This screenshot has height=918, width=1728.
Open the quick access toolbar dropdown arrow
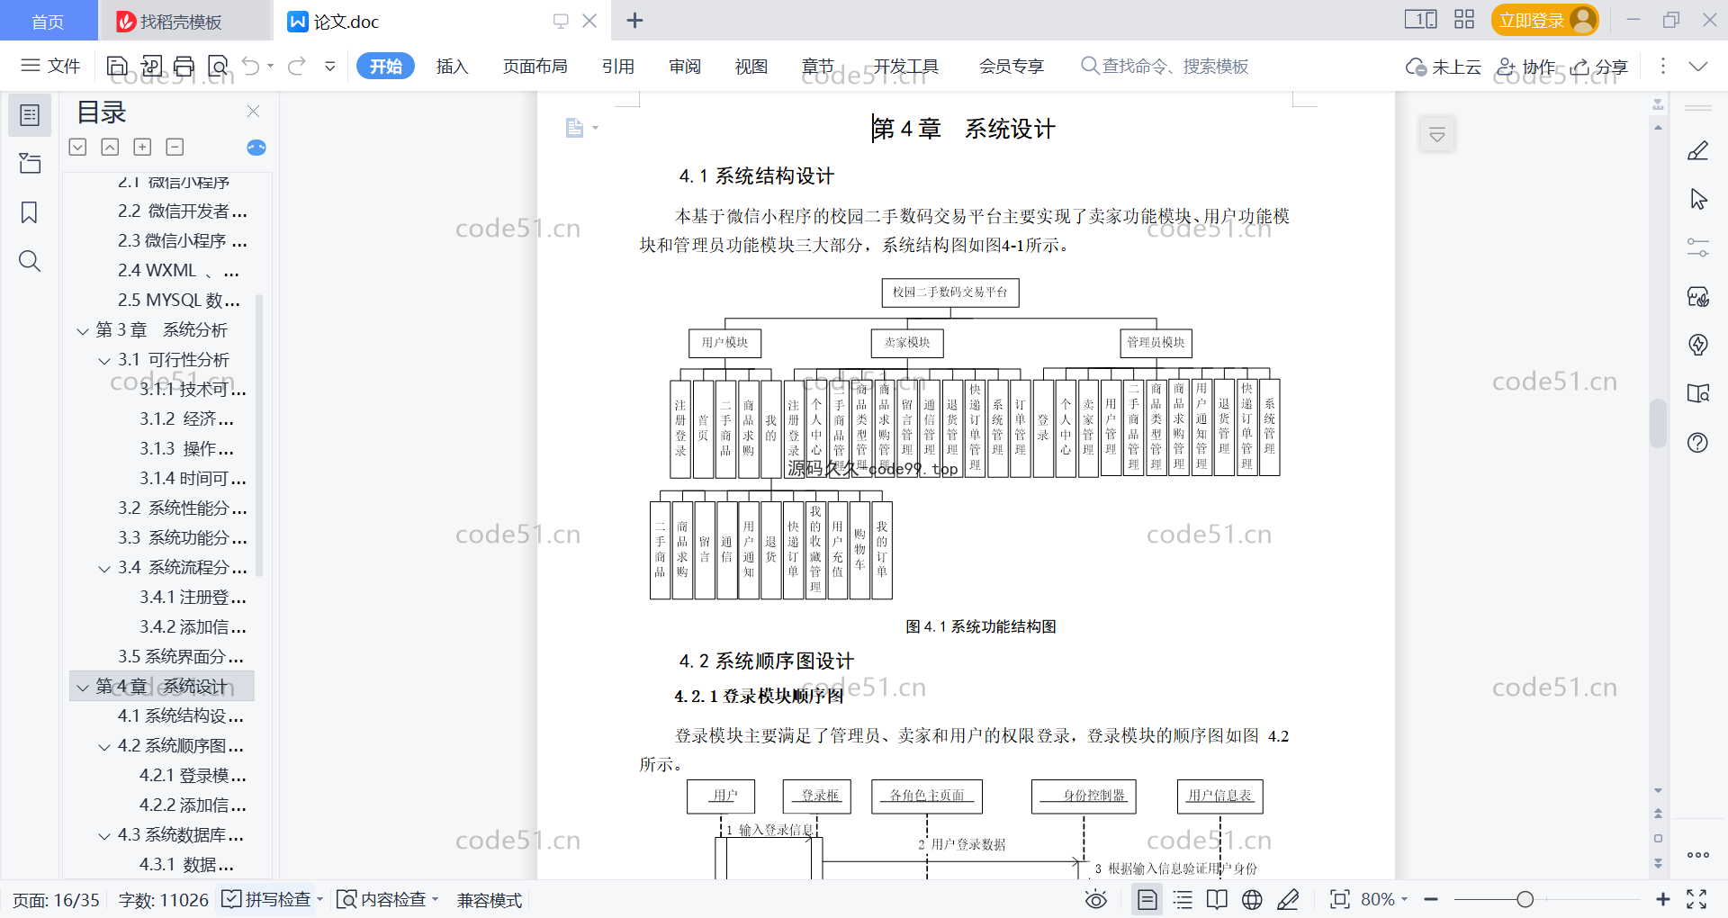(330, 66)
